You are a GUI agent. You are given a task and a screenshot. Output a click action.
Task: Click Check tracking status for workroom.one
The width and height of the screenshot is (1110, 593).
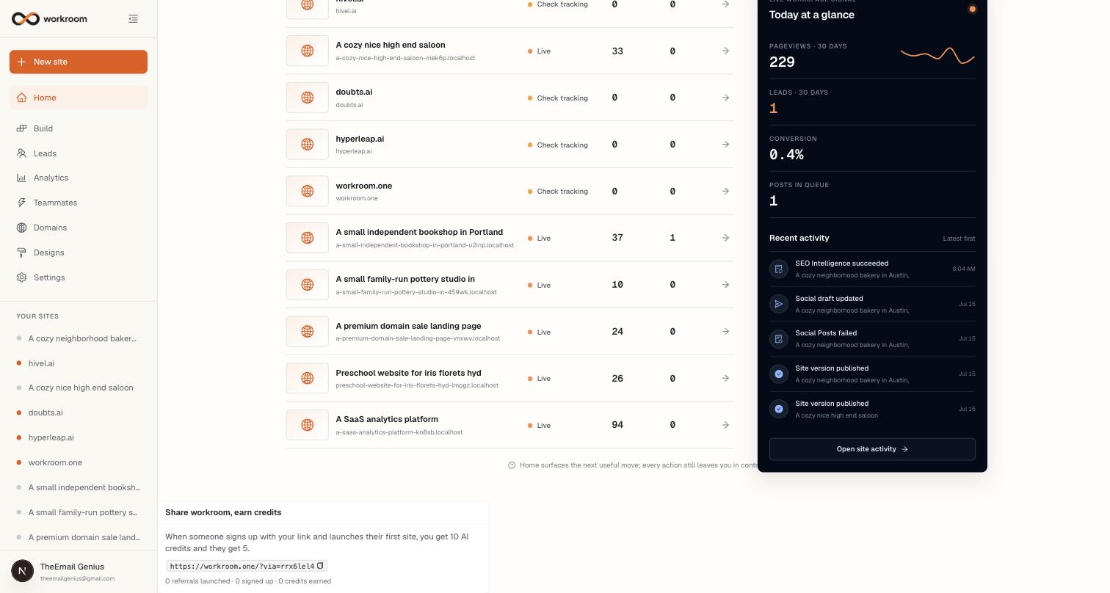(558, 192)
